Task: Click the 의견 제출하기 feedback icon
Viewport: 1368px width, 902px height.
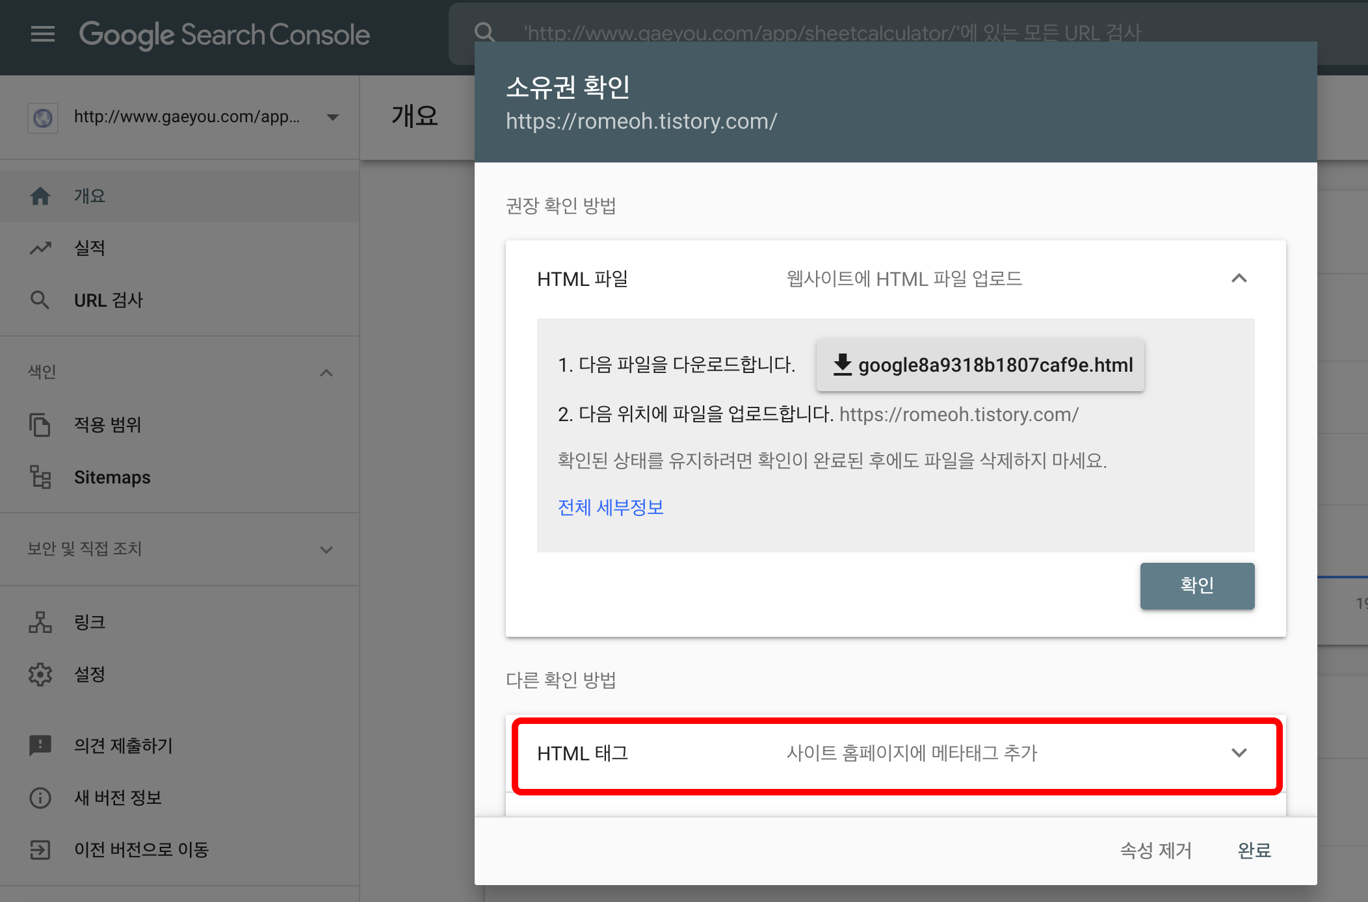Action: (40, 745)
